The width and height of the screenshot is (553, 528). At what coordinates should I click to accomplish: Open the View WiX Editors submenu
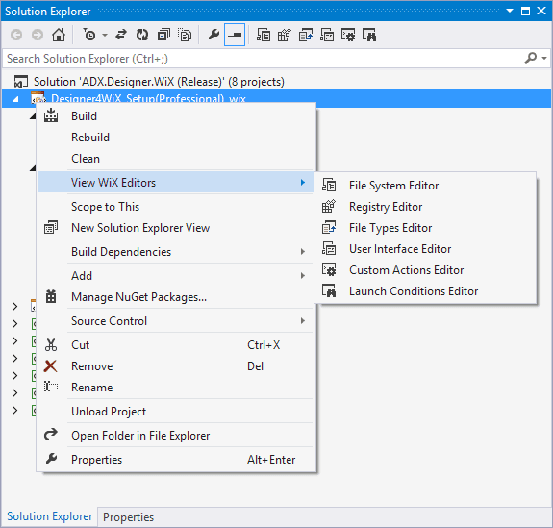coord(176,183)
